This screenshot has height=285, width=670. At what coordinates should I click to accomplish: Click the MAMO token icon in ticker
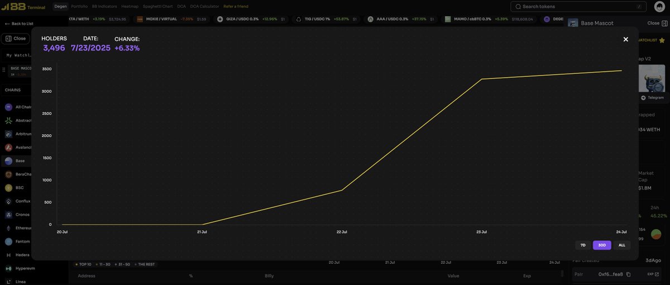pos(448,19)
